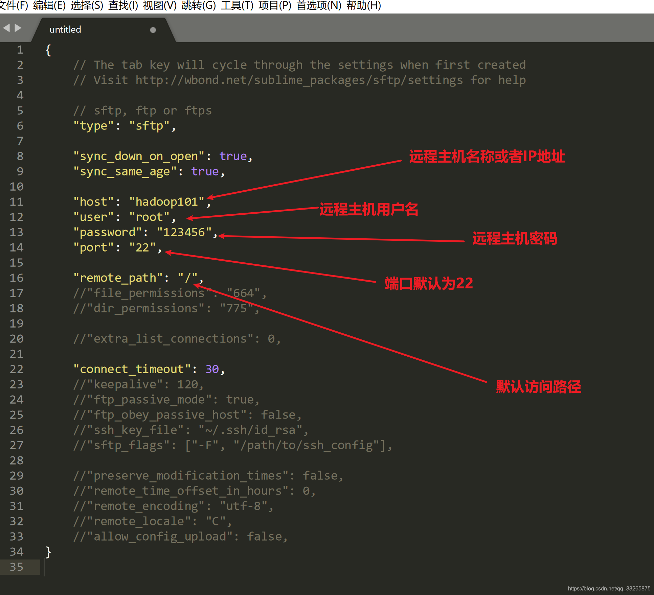Click the "password" key

point(107,233)
